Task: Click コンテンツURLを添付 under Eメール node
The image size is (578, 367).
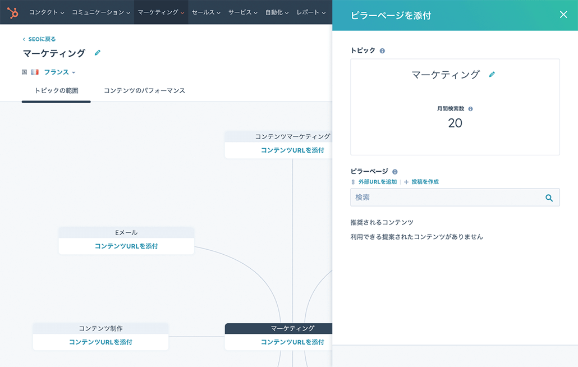Action: [x=126, y=246]
